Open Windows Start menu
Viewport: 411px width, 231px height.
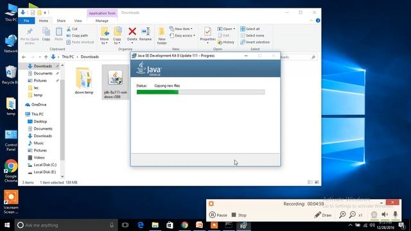pos(7,225)
